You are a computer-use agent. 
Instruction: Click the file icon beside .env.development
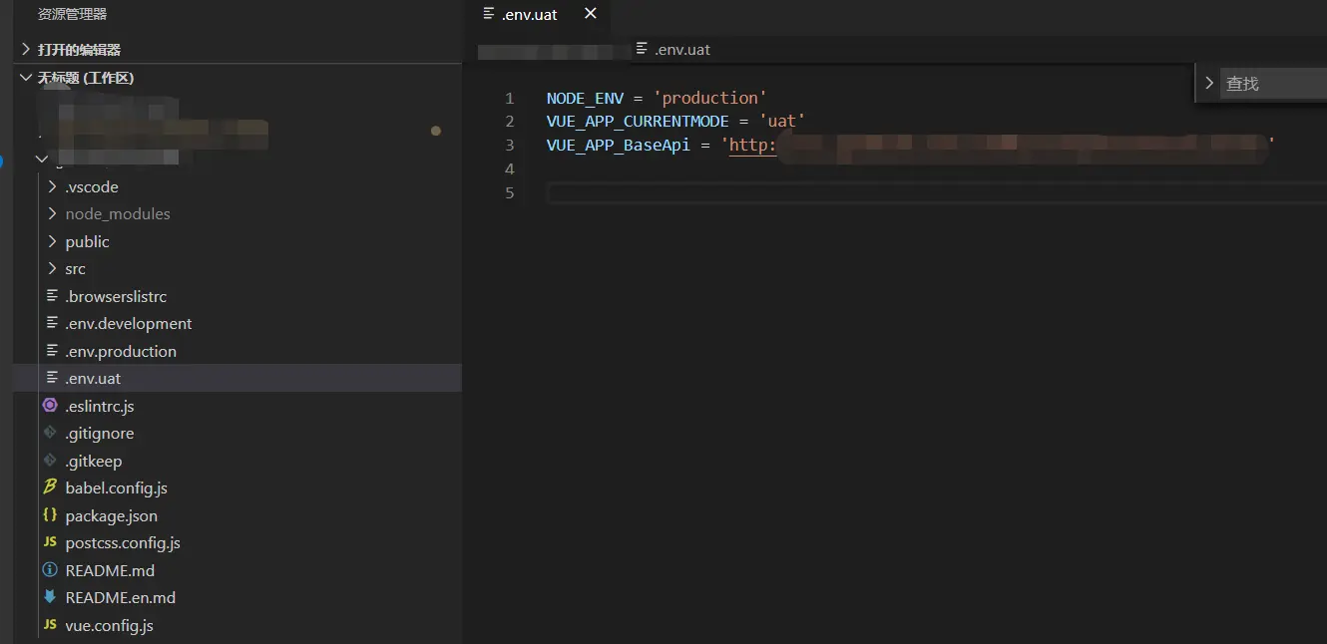point(52,323)
